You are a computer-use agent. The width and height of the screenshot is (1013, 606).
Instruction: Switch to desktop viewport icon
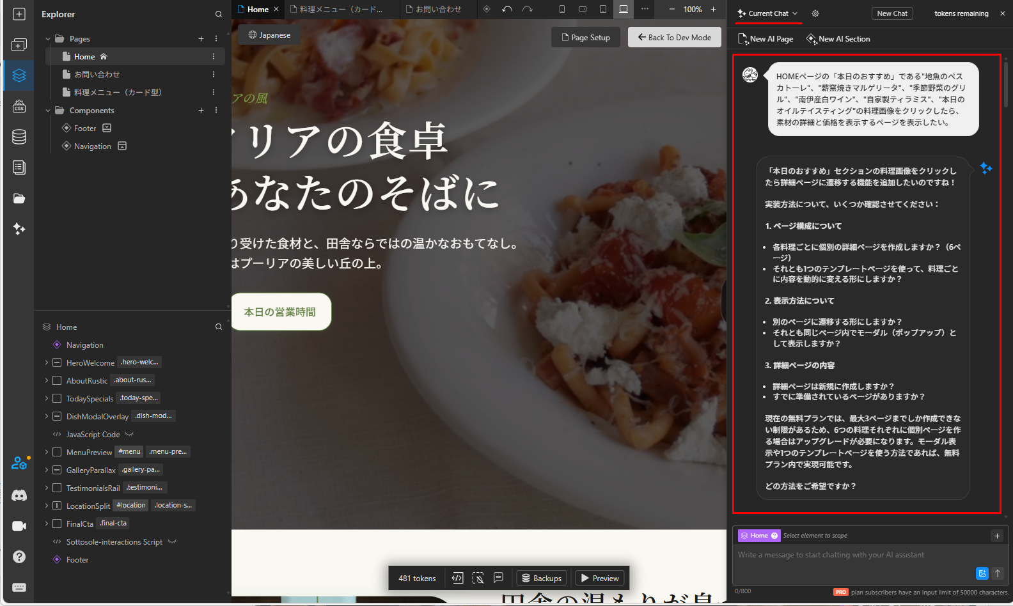coord(624,9)
